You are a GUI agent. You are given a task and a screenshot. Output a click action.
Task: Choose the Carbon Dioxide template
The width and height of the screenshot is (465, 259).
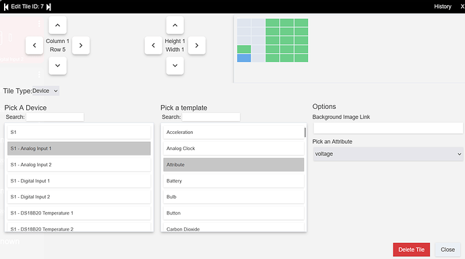[234, 227]
